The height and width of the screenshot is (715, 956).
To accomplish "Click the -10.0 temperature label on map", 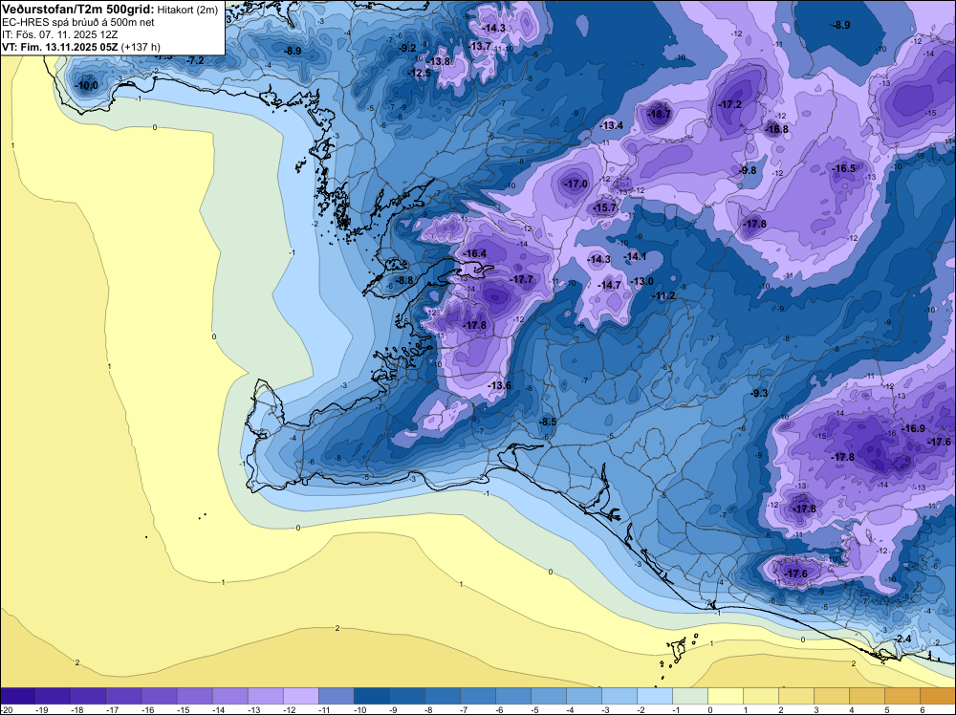I will [86, 85].
